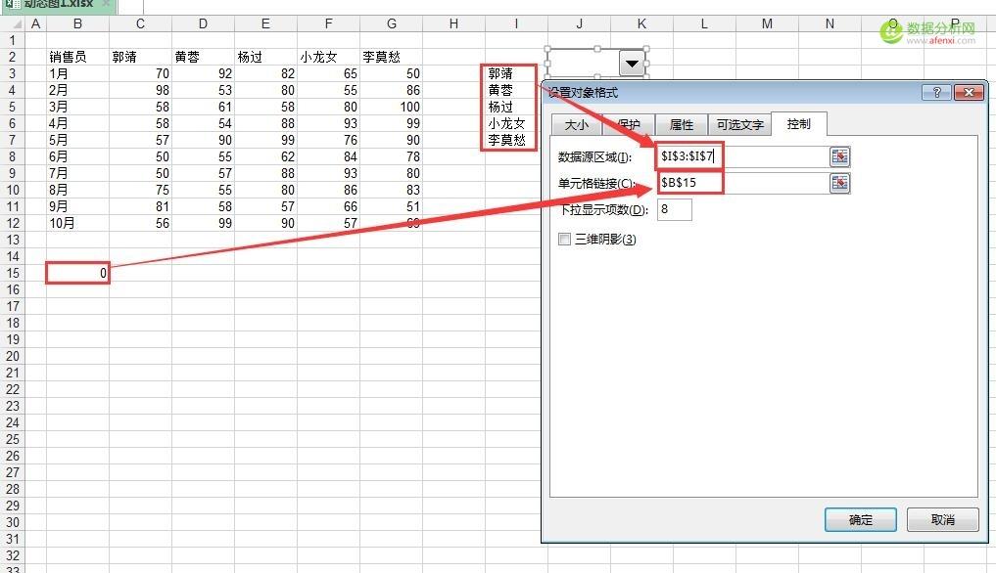
Task: Select column D header
Action: coord(203,23)
